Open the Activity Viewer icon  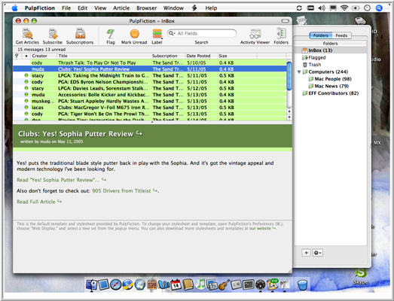255,34
